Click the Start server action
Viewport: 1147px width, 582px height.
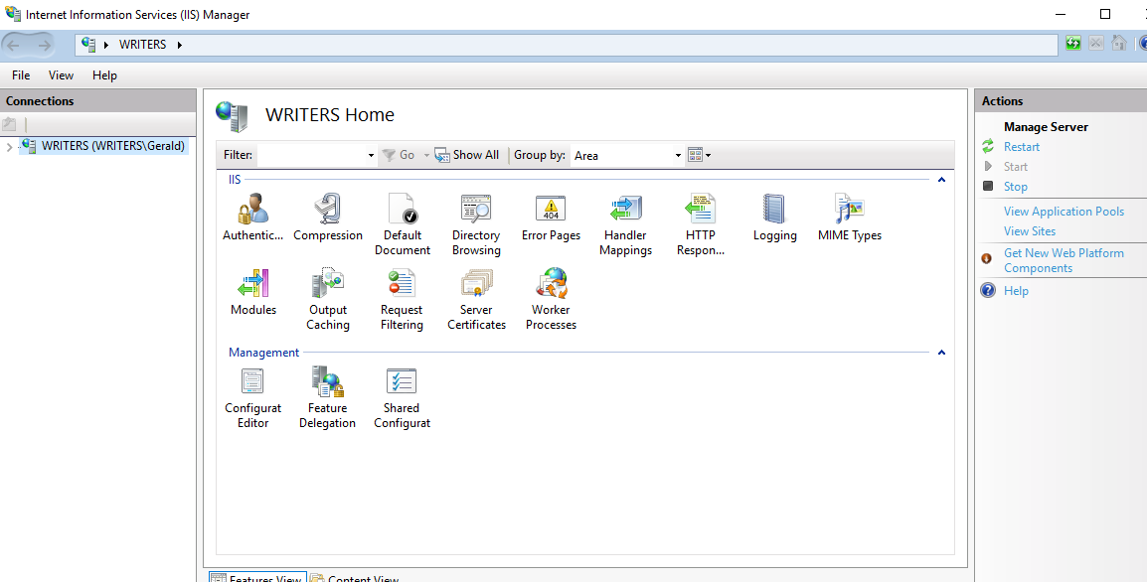[1016, 167]
